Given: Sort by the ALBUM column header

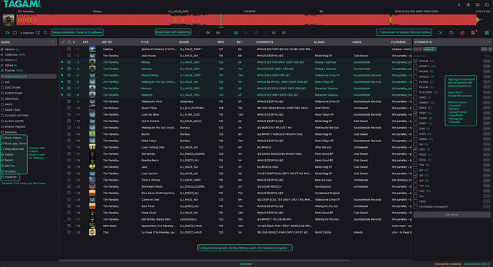Looking at the screenshot, I should [x=319, y=42].
